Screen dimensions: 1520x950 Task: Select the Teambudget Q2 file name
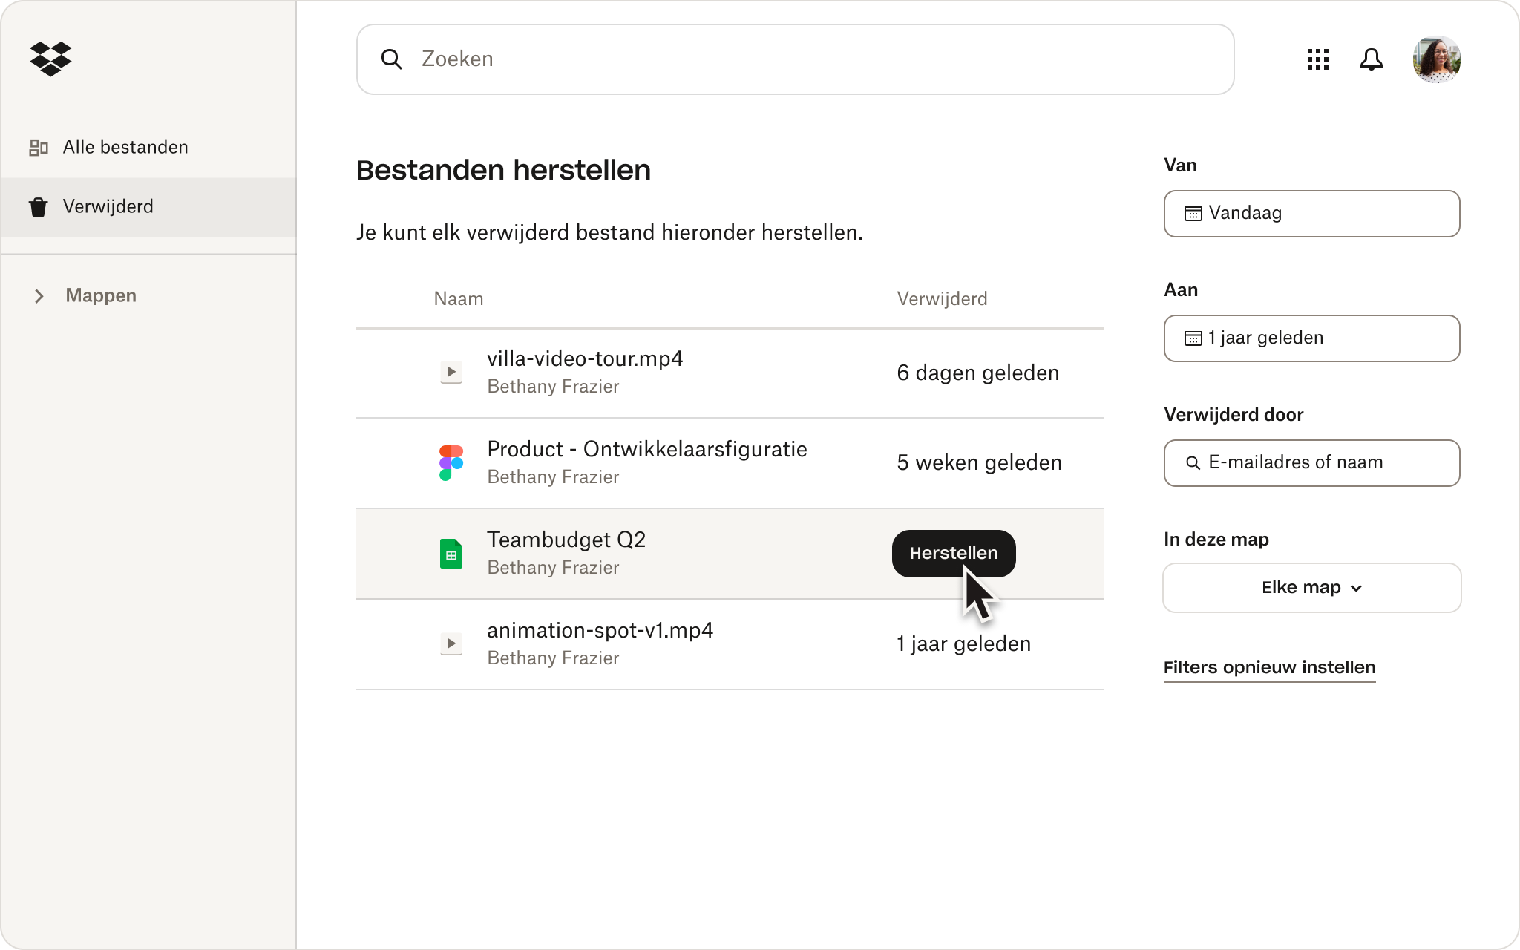point(566,540)
